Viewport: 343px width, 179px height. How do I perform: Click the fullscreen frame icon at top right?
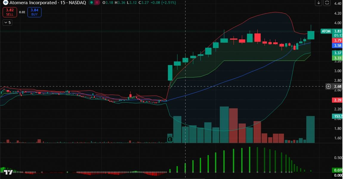[x=327, y=3]
